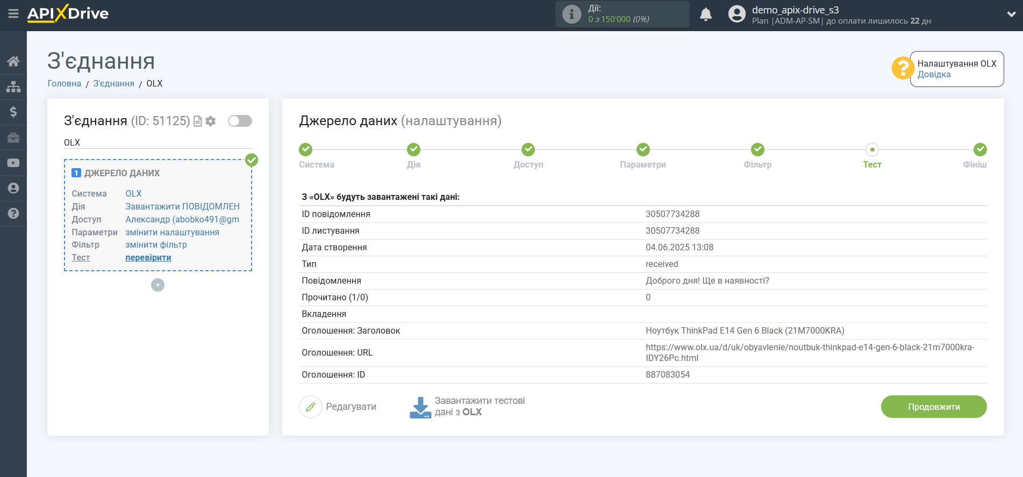Viewport: 1023px width, 477px height.
Task: Click the green check on data source block
Action: 252,160
